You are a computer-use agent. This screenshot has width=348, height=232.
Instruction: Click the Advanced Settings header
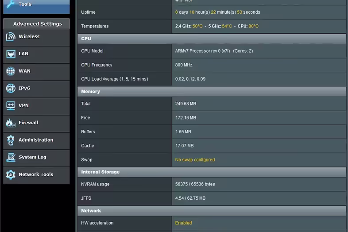click(x=36, y=24)
